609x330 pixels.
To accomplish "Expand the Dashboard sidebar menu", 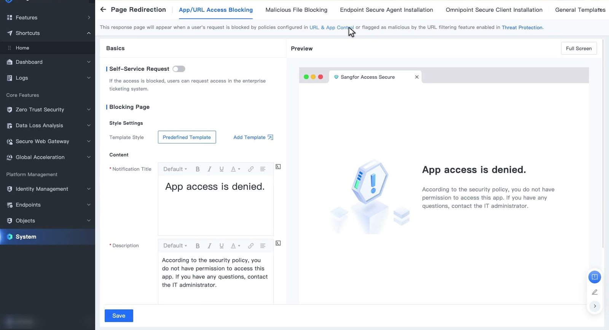I will pos(48,62).
